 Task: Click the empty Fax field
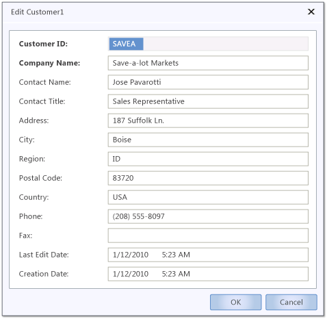point(208,235)
